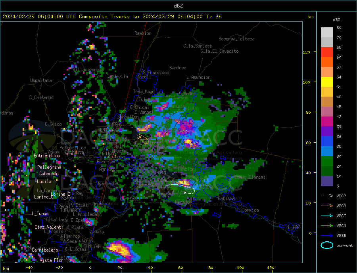Click the white storm track ellipse near Mirador
The height and width of the screenshot is (273, 357).
tap(190, 191)
